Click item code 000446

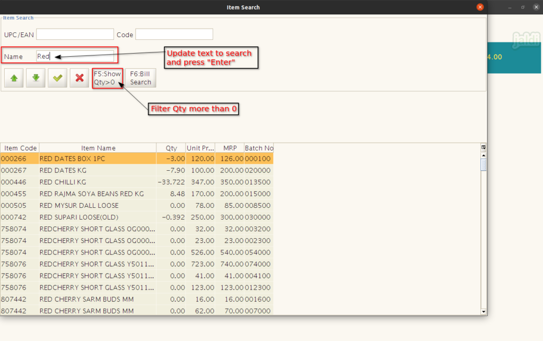click(x=13, y=182)
